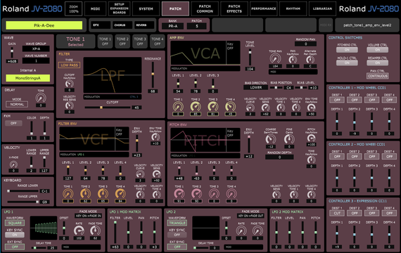The height and width of the screenshot is (253, 401).
Task: Toggle the FXM OFF switch
Action: tap(13, 123)
